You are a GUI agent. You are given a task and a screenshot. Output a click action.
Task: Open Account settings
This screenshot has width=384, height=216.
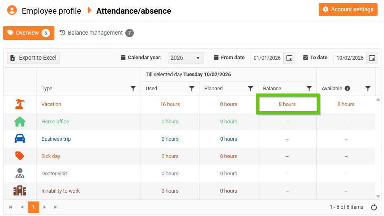coord(348,10)
